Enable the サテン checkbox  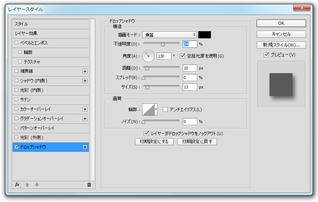[17, 99]
